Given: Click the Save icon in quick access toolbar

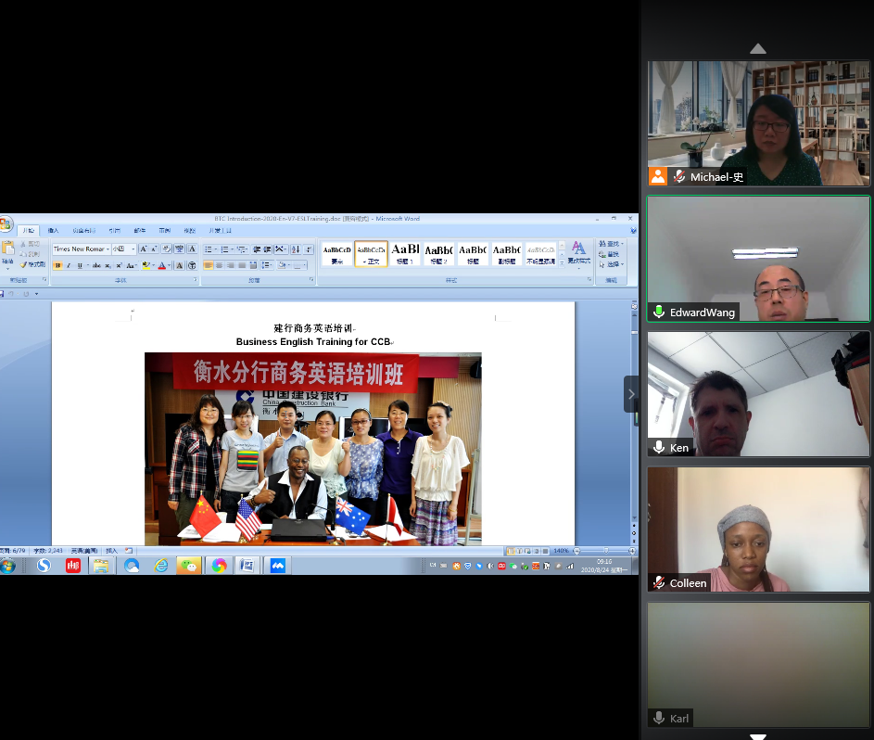Looking at the screenshot, I should (2, 294).
